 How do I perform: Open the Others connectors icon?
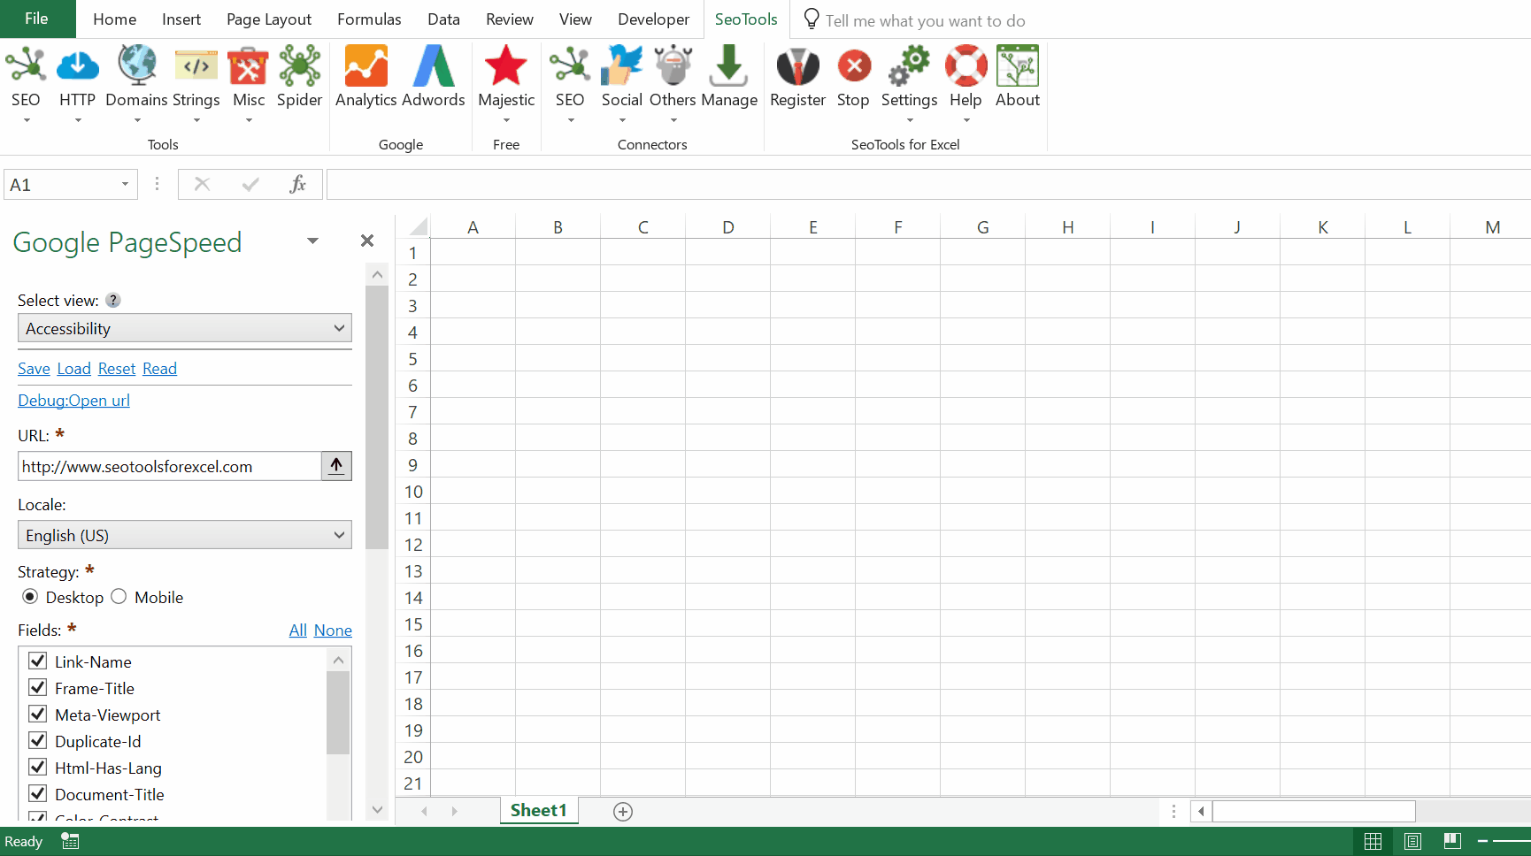click(x=673, y=66)
